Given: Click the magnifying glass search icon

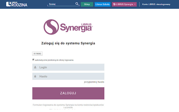Looking at the screenshot, I should click(x=77, y=4).
